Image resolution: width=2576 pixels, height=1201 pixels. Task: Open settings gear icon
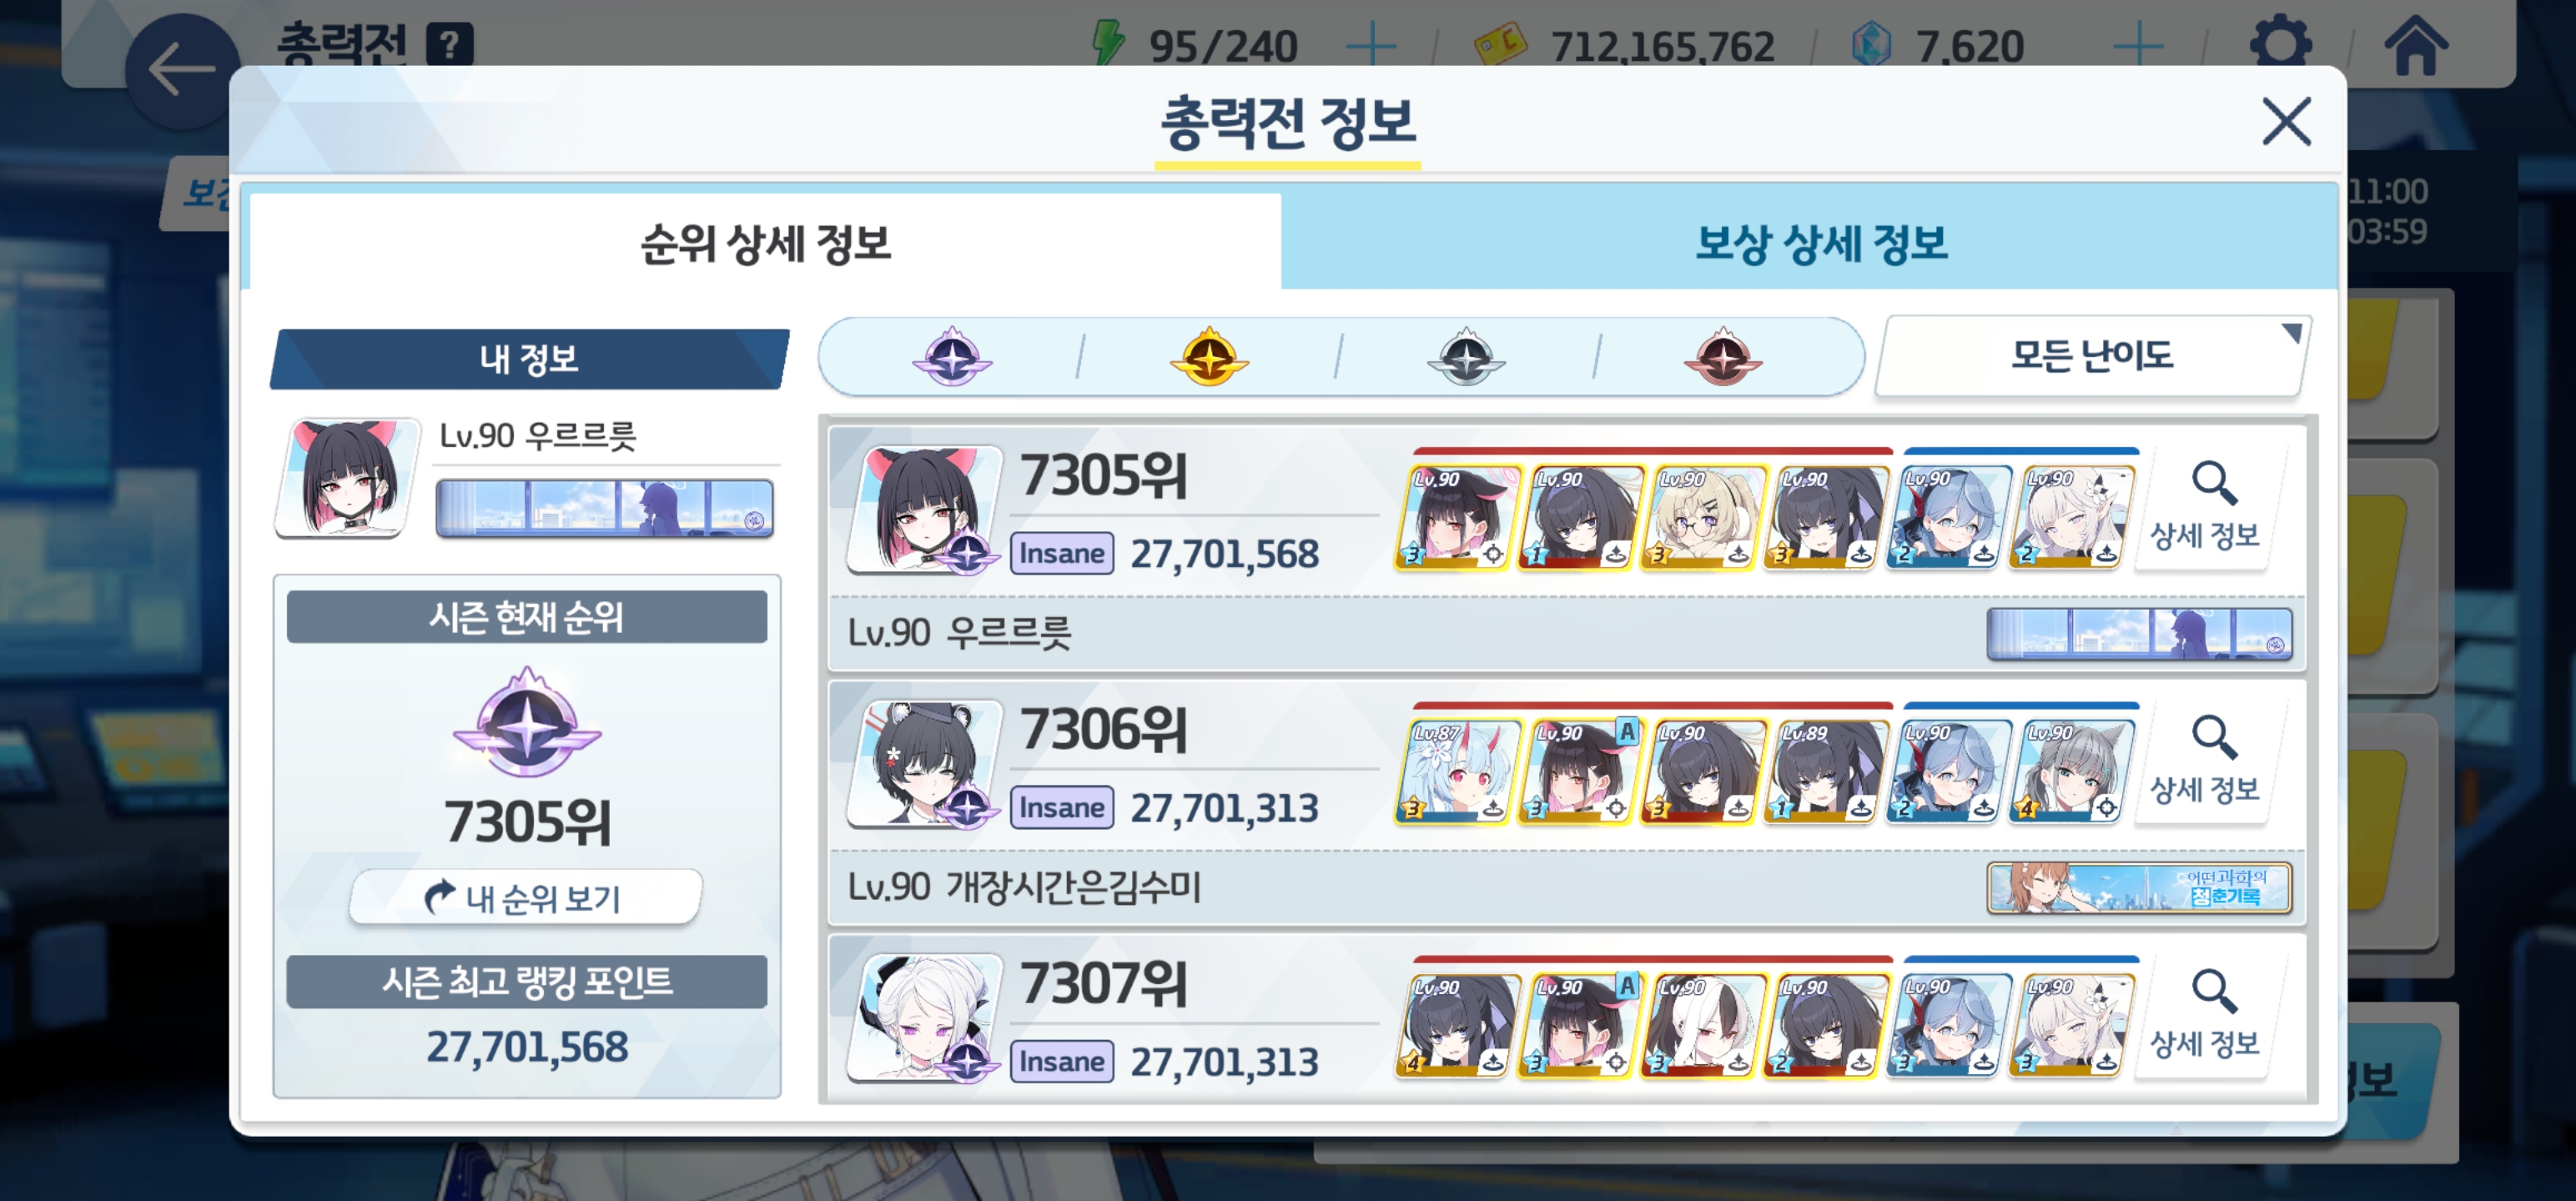[2281, 45]
